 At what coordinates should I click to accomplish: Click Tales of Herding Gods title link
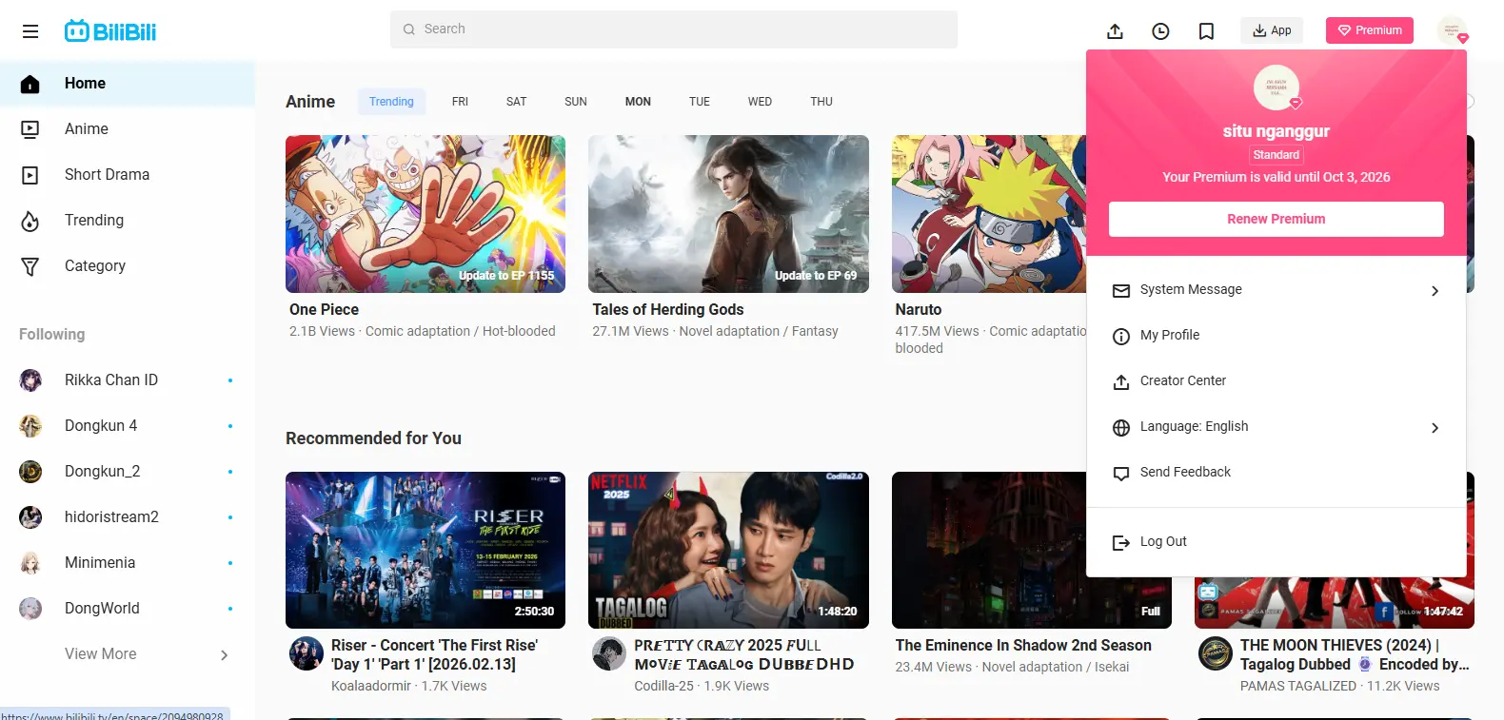pyautogui.click(x=668, y=310)
